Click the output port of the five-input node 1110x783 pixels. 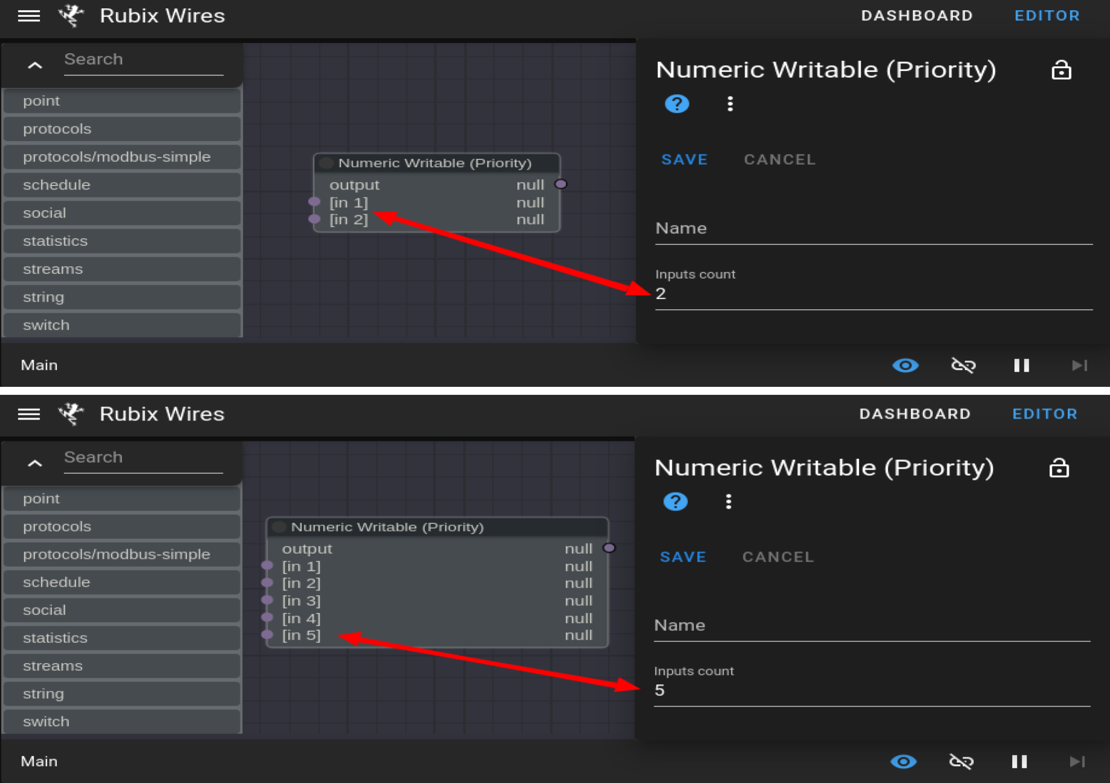(x=609, y=548)
